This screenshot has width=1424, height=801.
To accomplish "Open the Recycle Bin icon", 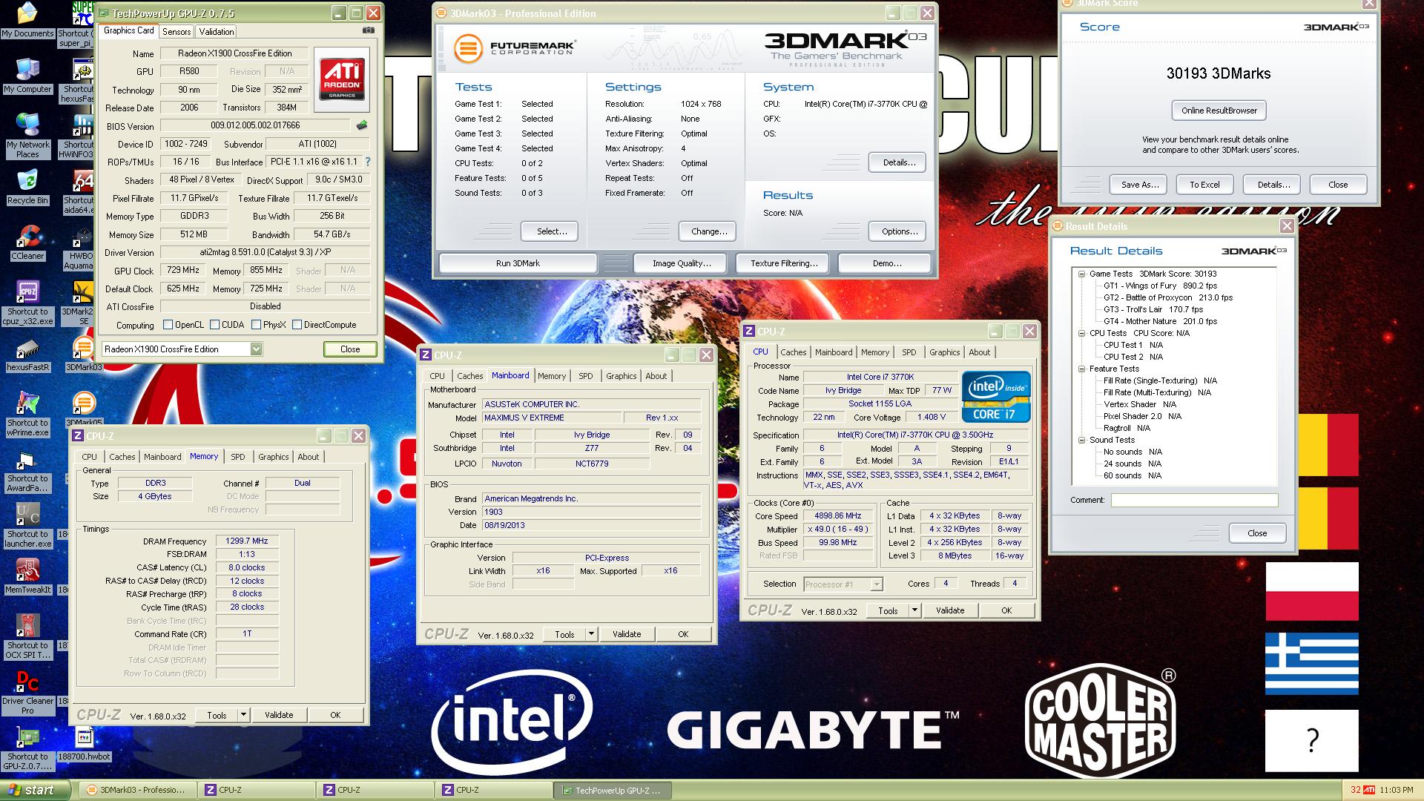I will click(x=27, y=187).
